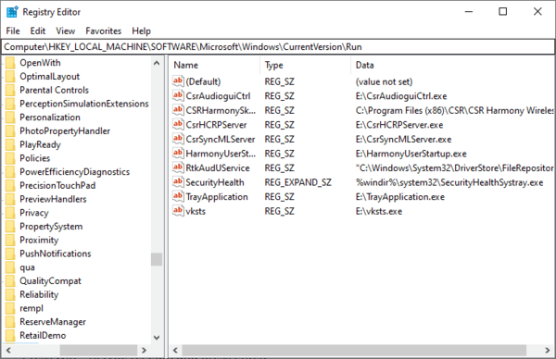Image resolution: width=556 pixels, height=359 pixels.
Task: Click the folder icon of PlayReady key
Action: point(10,145)
